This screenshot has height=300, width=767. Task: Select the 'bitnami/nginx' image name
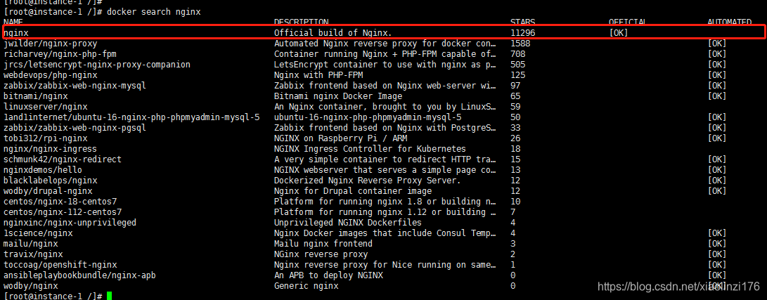pyautogui.click(x=36, y=96)
